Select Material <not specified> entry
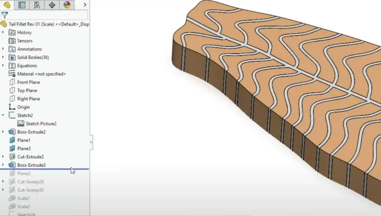The width and height of the screenshot is (381, 216). pyautogui.click(x=41, y=74)
